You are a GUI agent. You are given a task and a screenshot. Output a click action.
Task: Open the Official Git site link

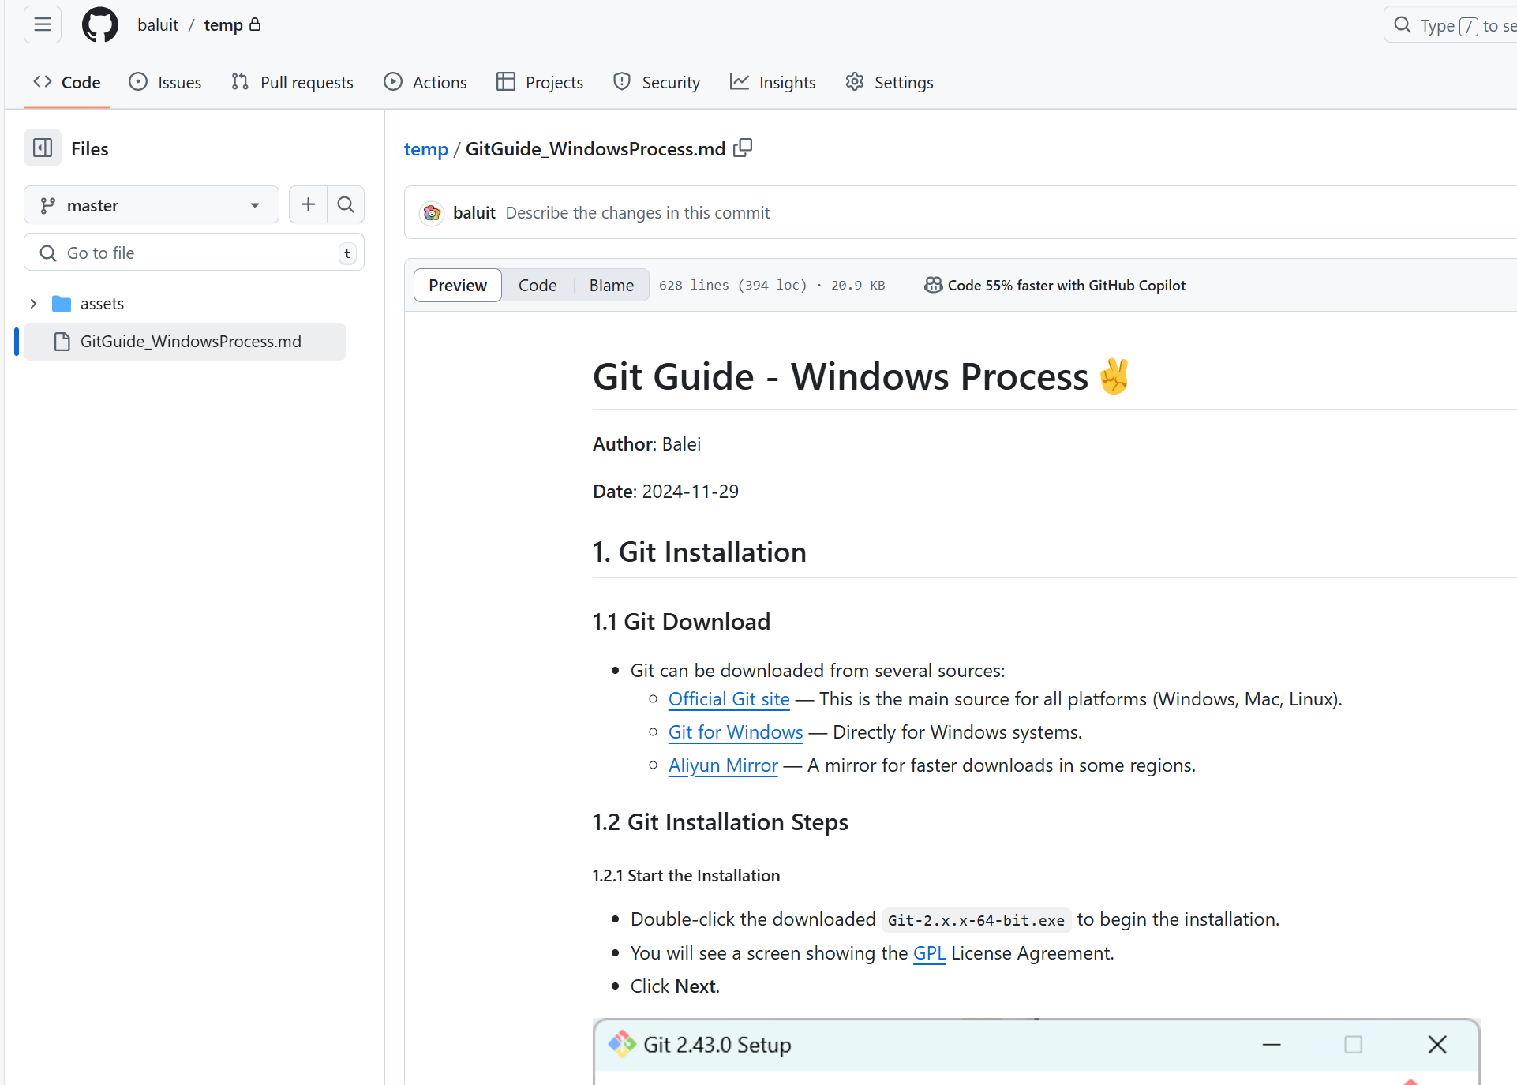[729, 699]
